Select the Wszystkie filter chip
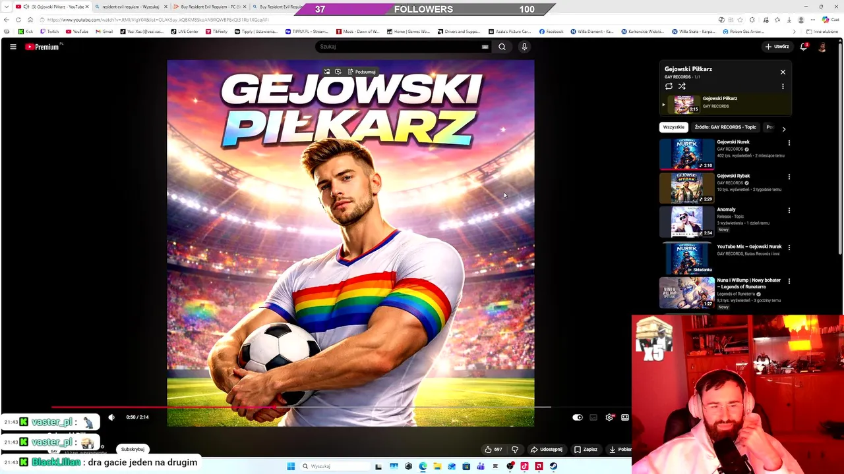 coord(674,127)
